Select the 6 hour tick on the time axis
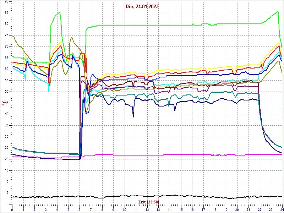 point(80,209)
